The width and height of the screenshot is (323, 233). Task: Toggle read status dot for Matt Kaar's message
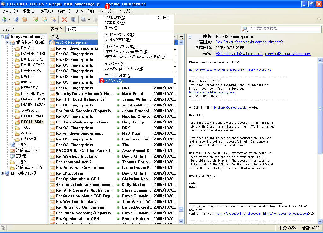(118, 134)
